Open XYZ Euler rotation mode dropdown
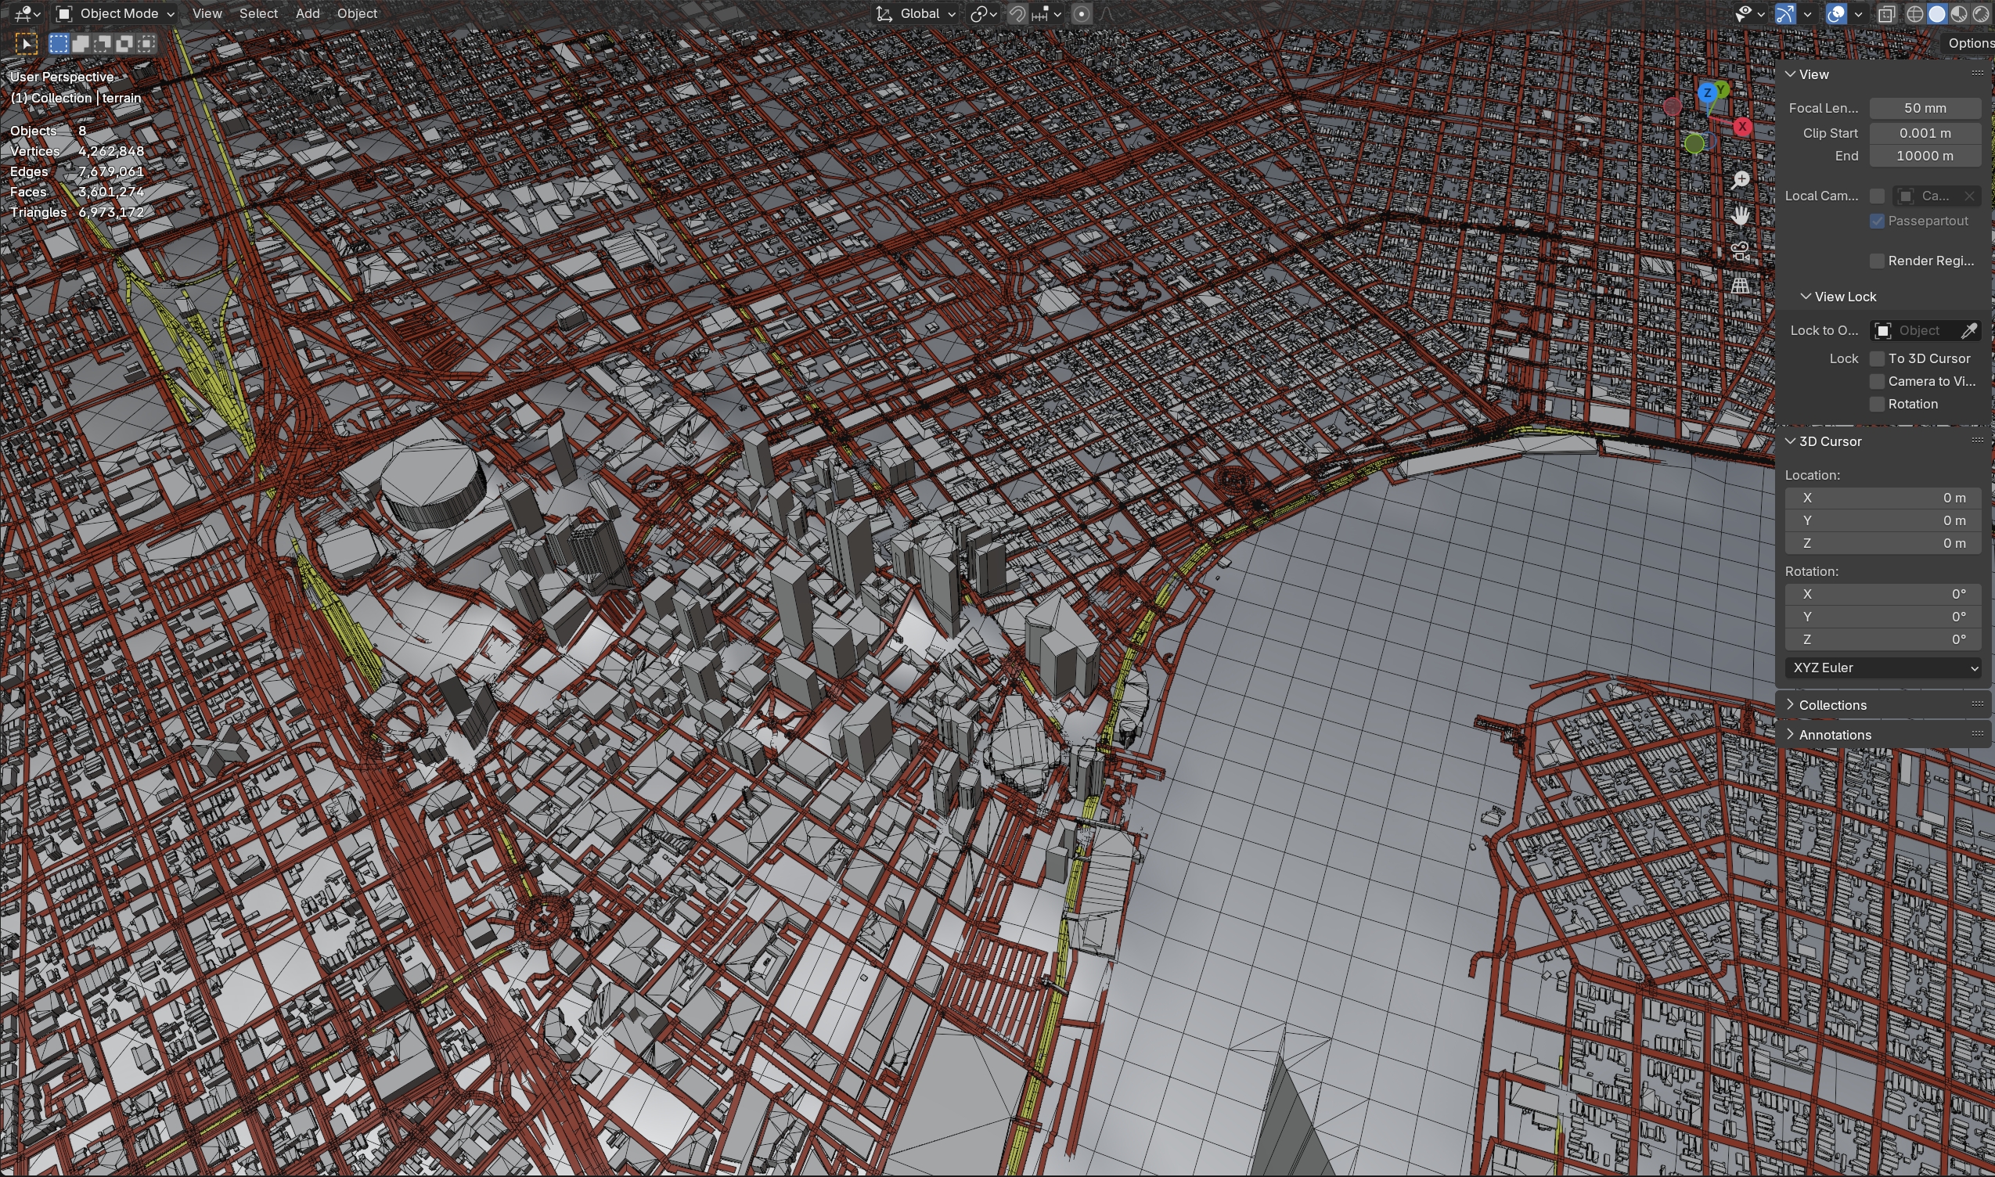 [x=1882, y=668]
